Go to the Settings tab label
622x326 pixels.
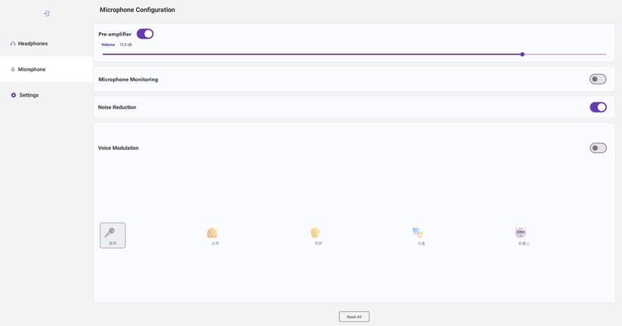coord(29,95)
